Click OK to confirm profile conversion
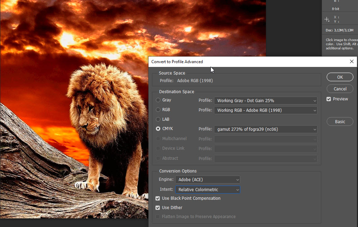358x227 pixels. (x=340, y=77)
